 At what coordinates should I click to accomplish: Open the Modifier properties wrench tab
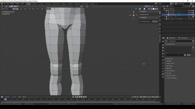(x=163, y=63)
